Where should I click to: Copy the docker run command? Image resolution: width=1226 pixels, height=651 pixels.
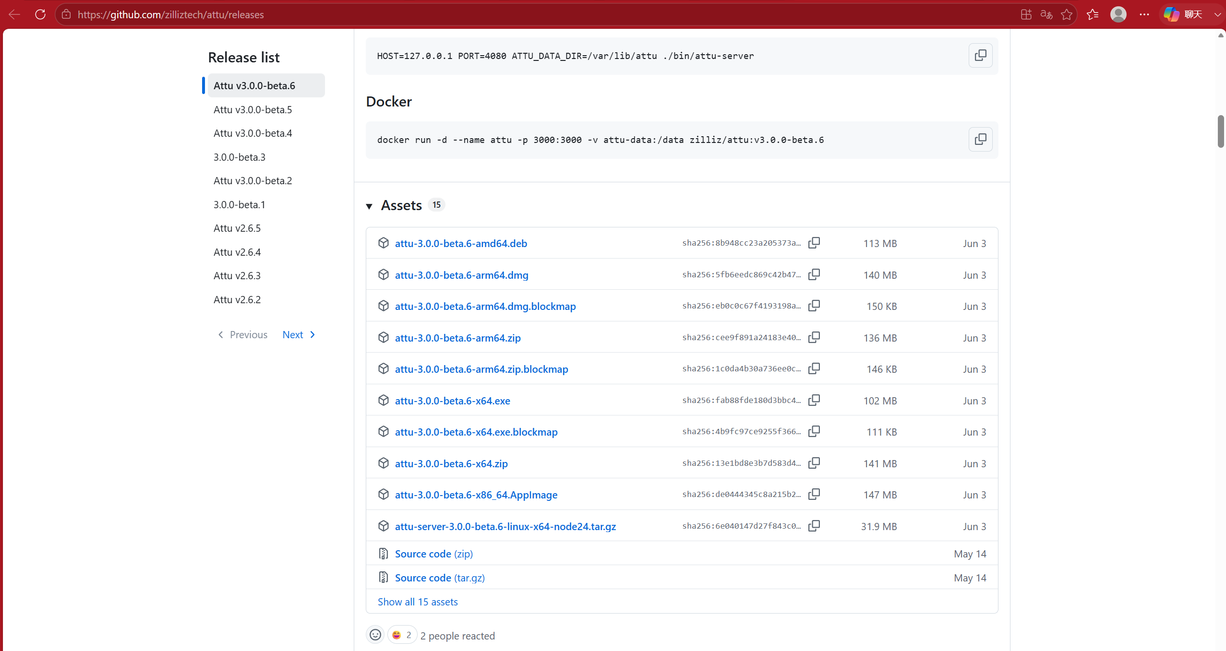click(980, 140)
